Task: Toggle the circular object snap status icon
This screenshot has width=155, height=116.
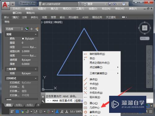Action: 48,112
